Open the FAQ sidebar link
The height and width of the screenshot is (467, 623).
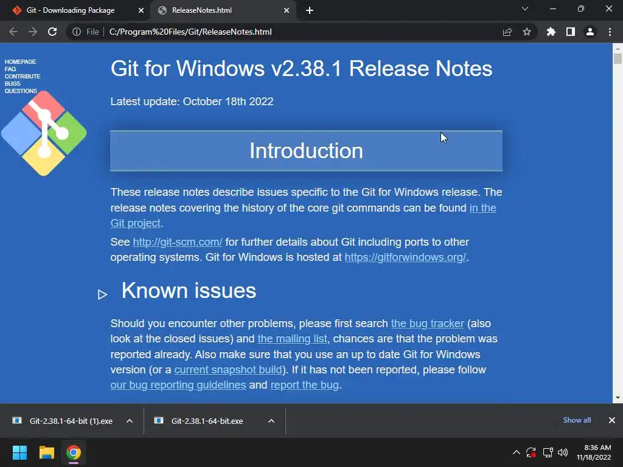[x=10, y=69]
